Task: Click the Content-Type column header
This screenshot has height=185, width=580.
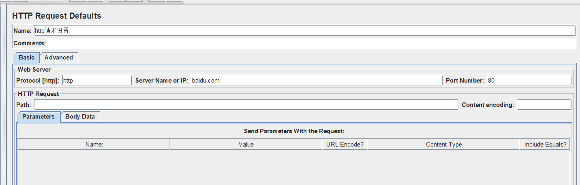Action: pos(444,144)
